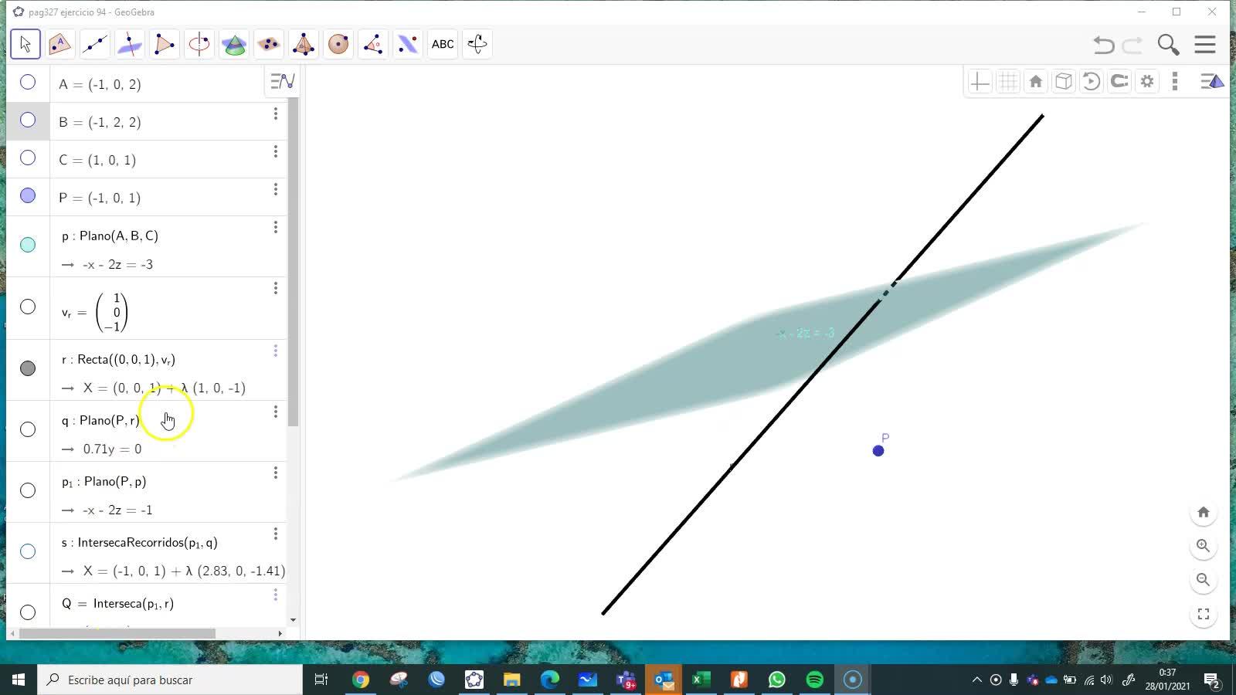Open Spotify from the taskbar
Viewport: 1236px width, 695px height.
[815, 680]
